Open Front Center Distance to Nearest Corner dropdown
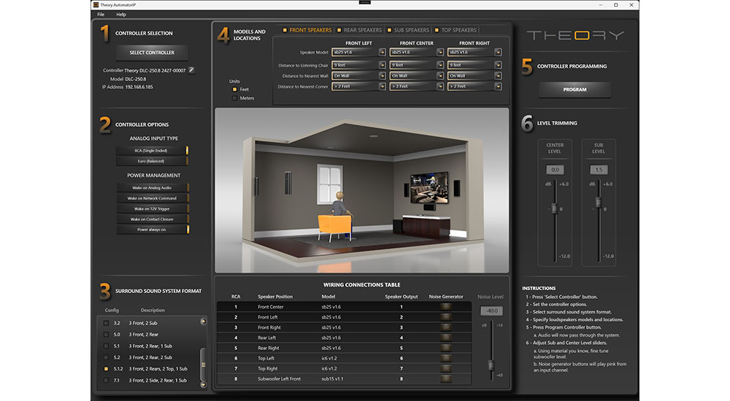 coord(417,87)
